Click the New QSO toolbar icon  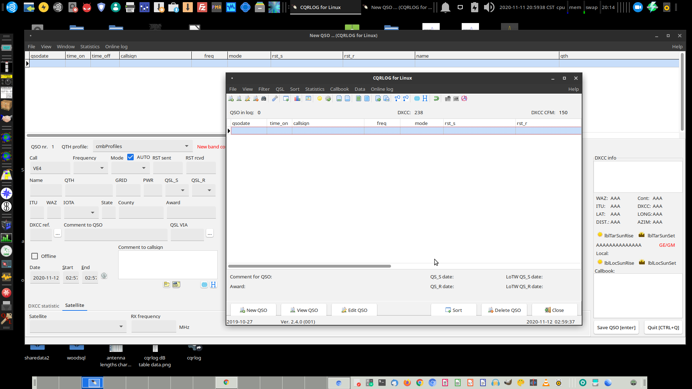[x=231, y=98]
